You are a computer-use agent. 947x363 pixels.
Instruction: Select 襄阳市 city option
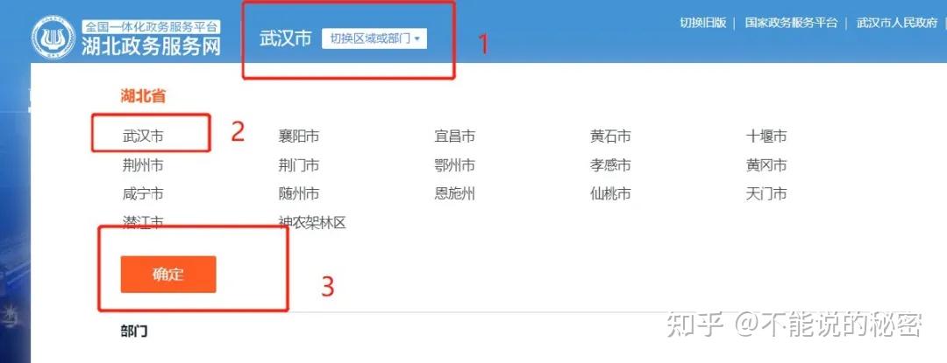click(x=299, y=136)
